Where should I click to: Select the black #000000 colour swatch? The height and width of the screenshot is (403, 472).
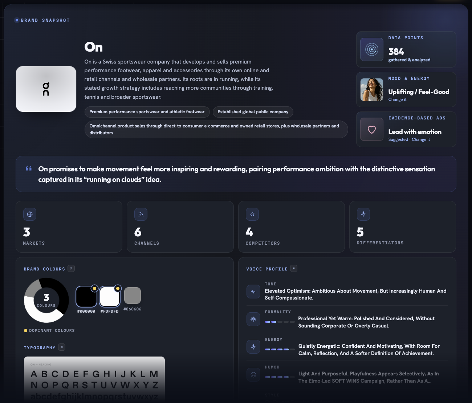point(86,297)
